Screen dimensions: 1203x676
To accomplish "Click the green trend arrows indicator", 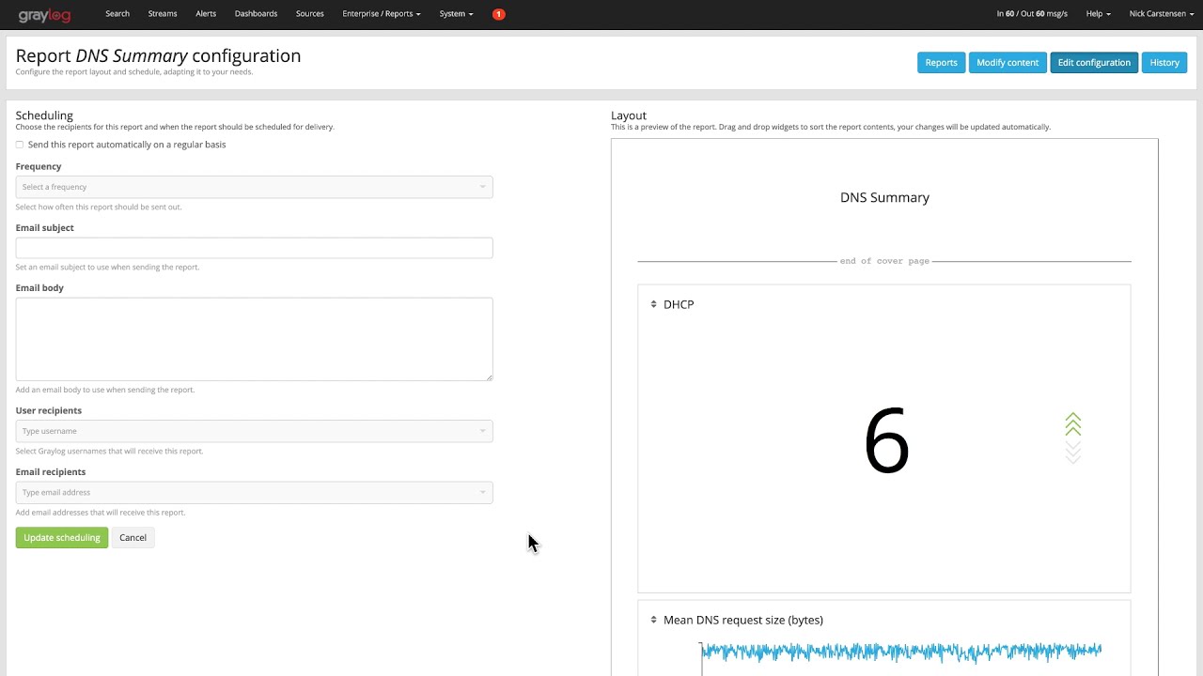I will (x=1072, y=424).
